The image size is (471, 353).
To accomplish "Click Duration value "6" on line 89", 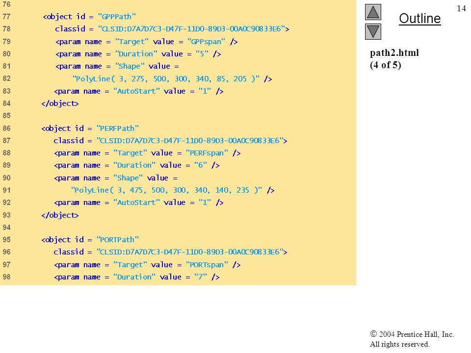I will pos(200,165).
